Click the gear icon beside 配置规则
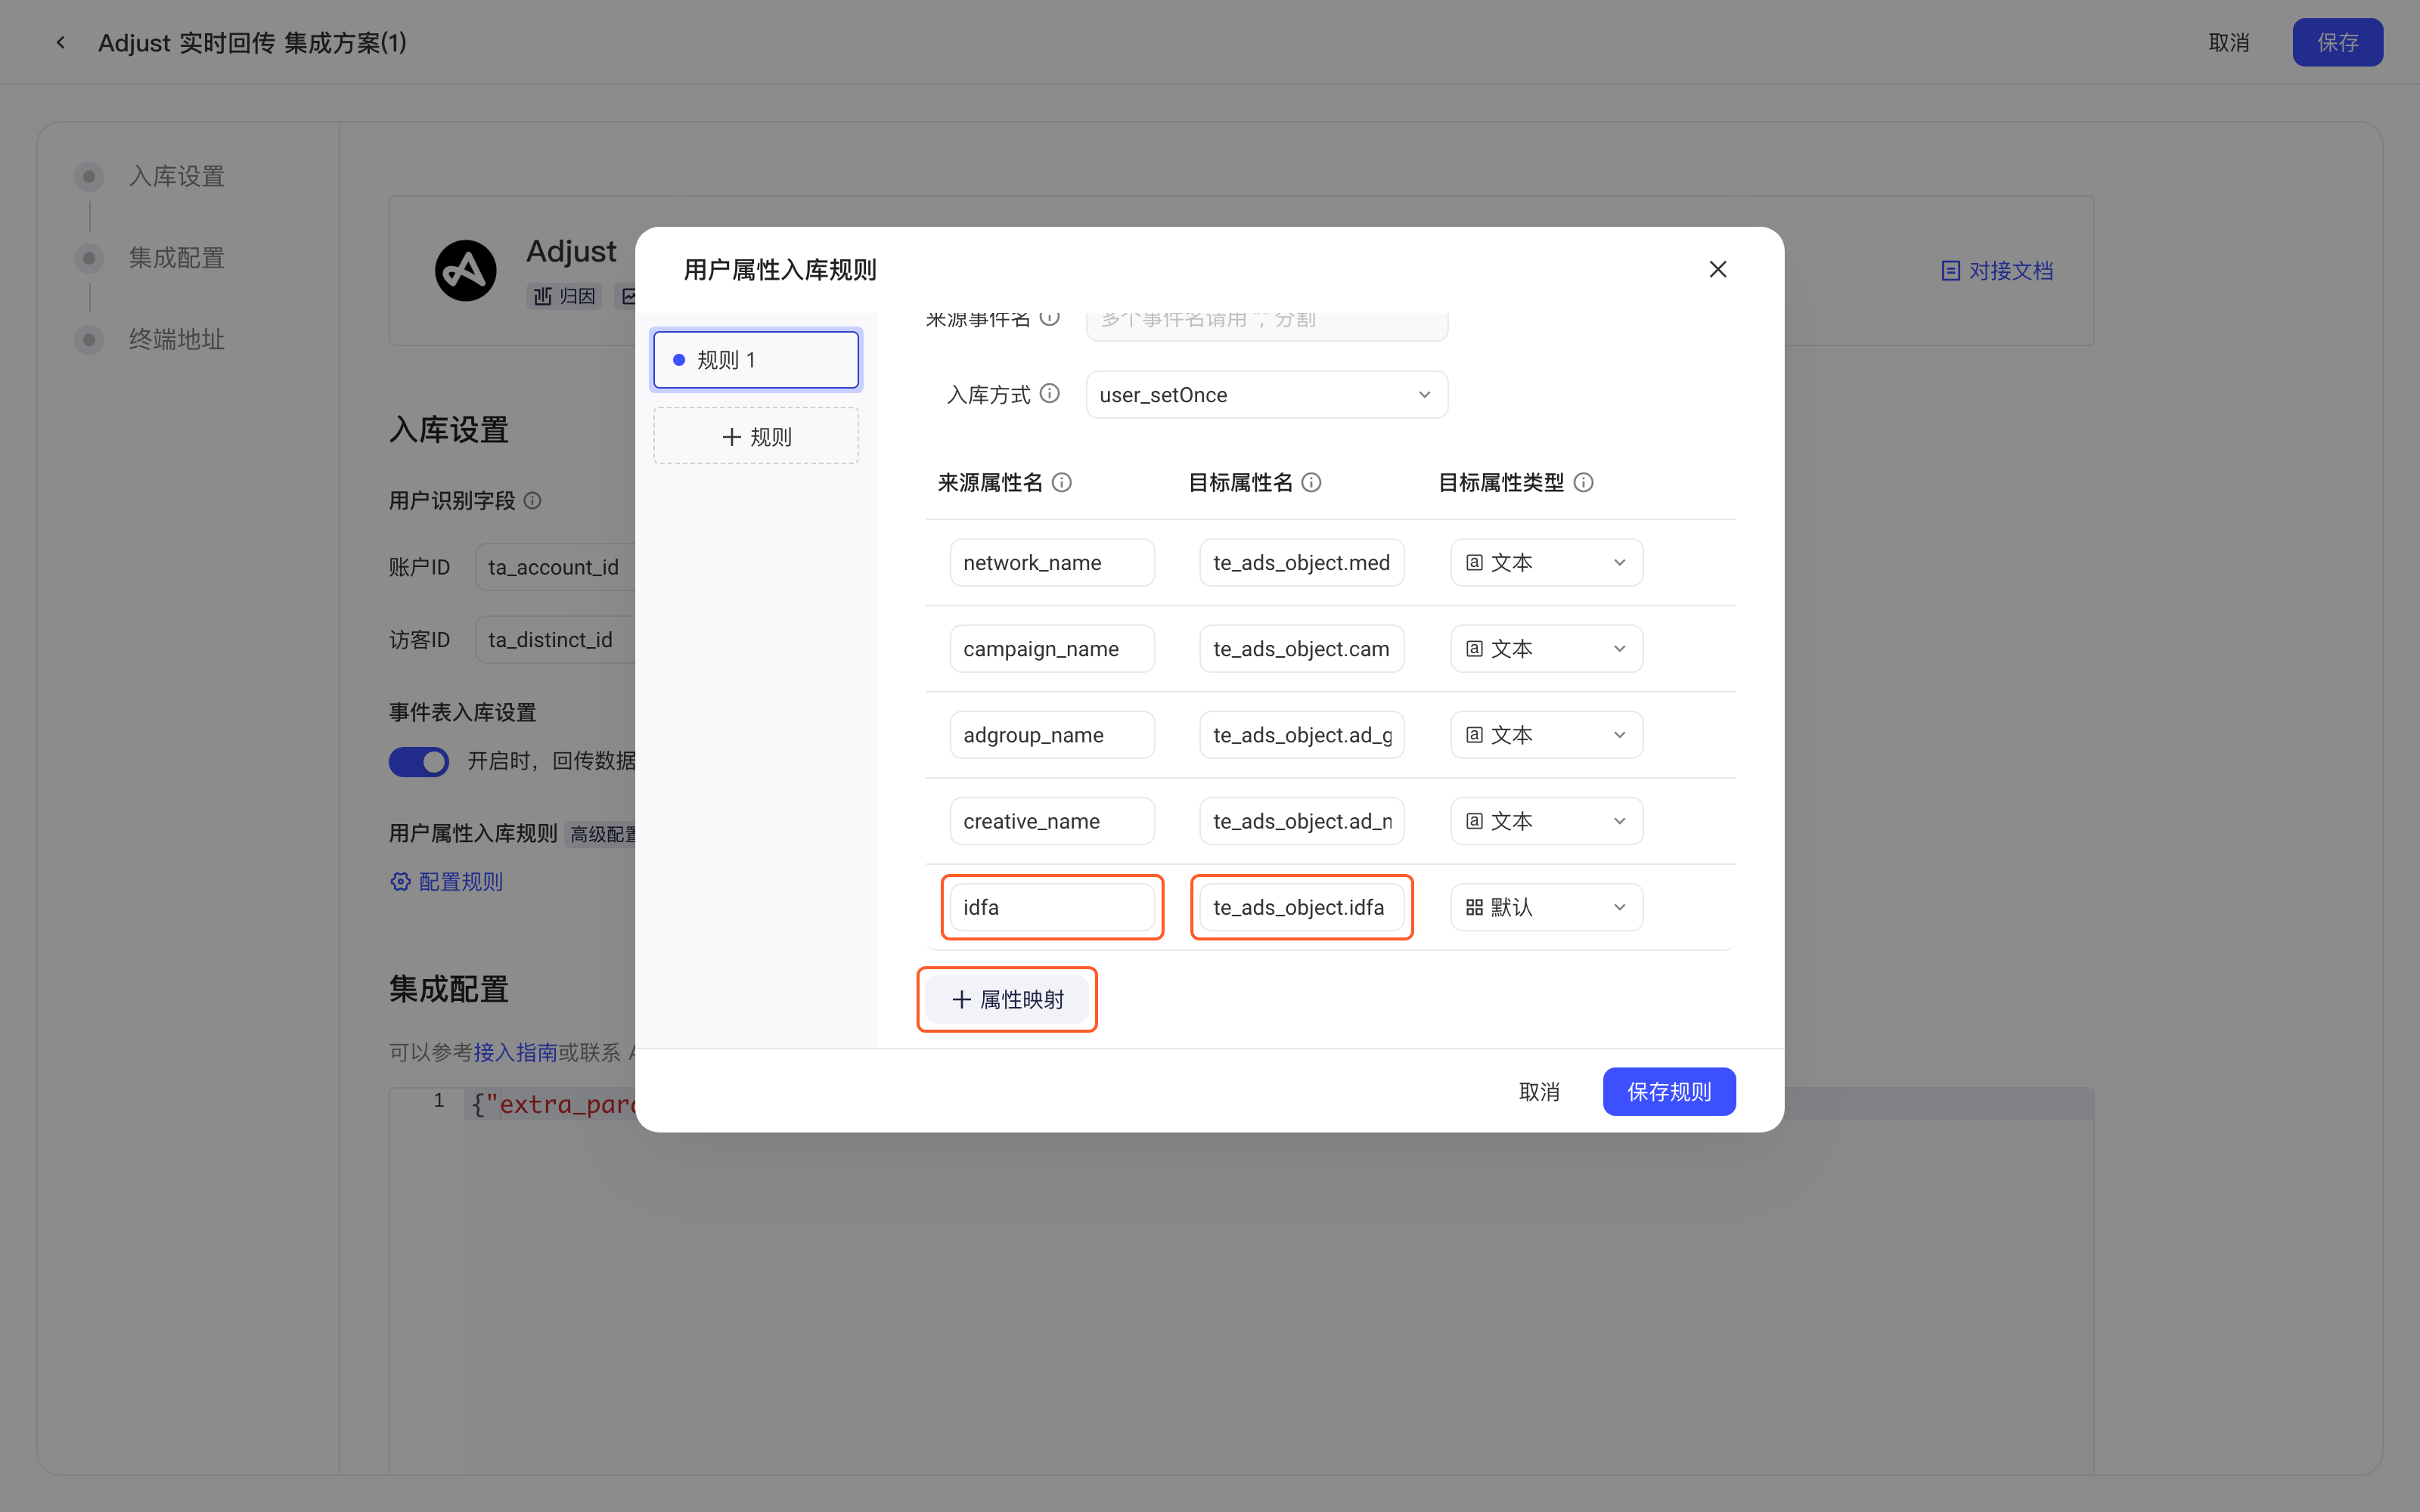Screen dimensions: 2420x1512 tap(401, 881)
